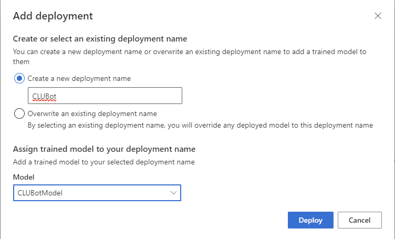Click the Cancel button

coord(360,220)
